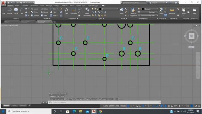Click the Trim tool
The width and height of the screenshot is (202, 114).
[53, 9]
